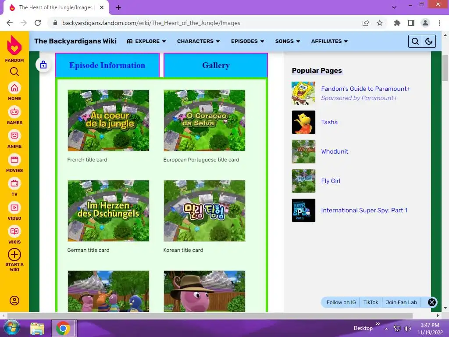Open the tab search dropdown chevron
The width and height of the screenshot is (449, 337).
click(x=394, y=7)
